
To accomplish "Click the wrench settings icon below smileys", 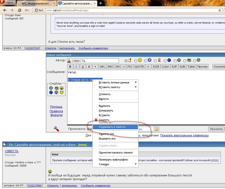I will 56,129.
